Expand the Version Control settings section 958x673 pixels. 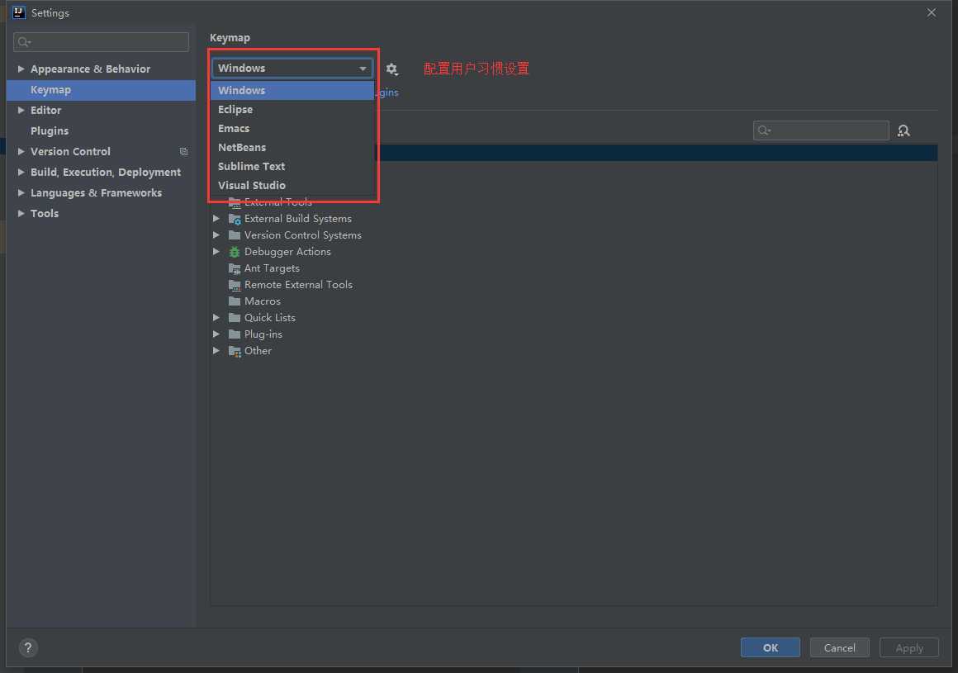click(x=21, y=151)
